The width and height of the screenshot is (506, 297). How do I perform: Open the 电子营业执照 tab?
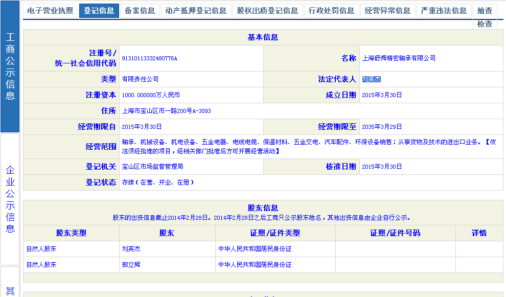pyautogui.click(x=50, y=11)
